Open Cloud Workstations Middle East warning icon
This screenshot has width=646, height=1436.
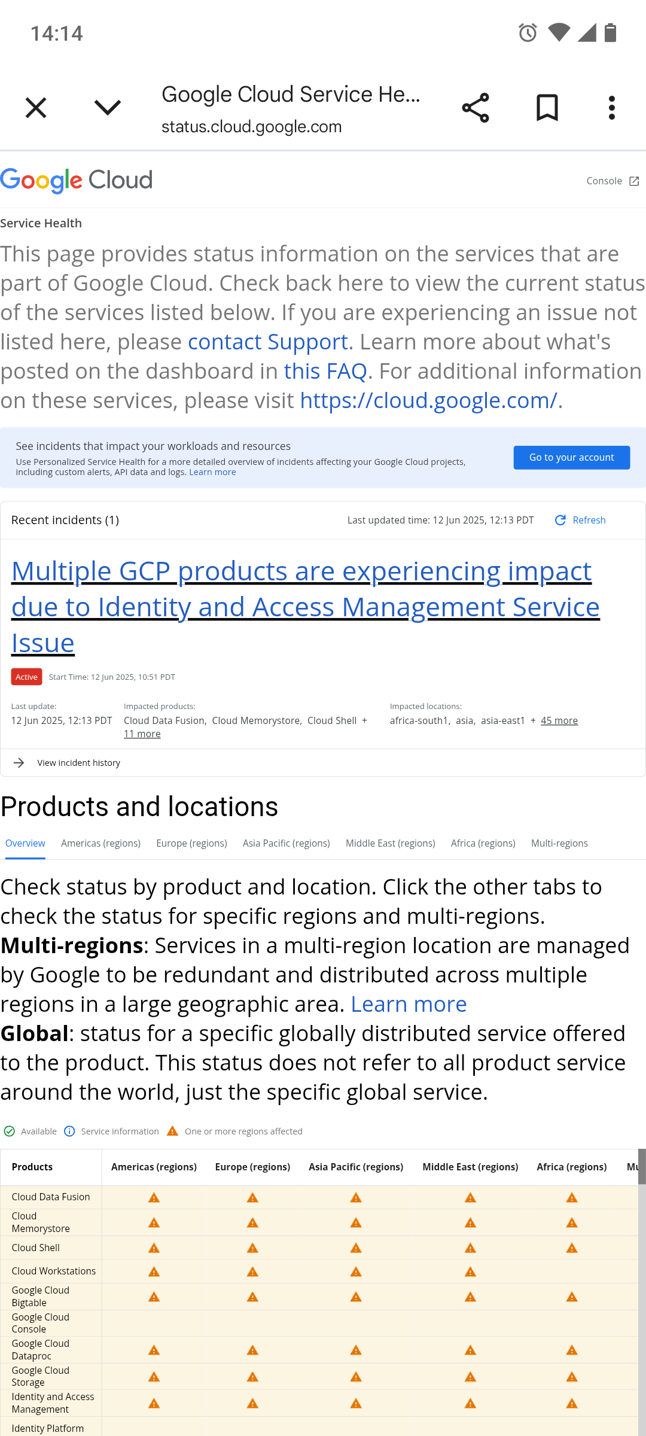click(470, 1271)
